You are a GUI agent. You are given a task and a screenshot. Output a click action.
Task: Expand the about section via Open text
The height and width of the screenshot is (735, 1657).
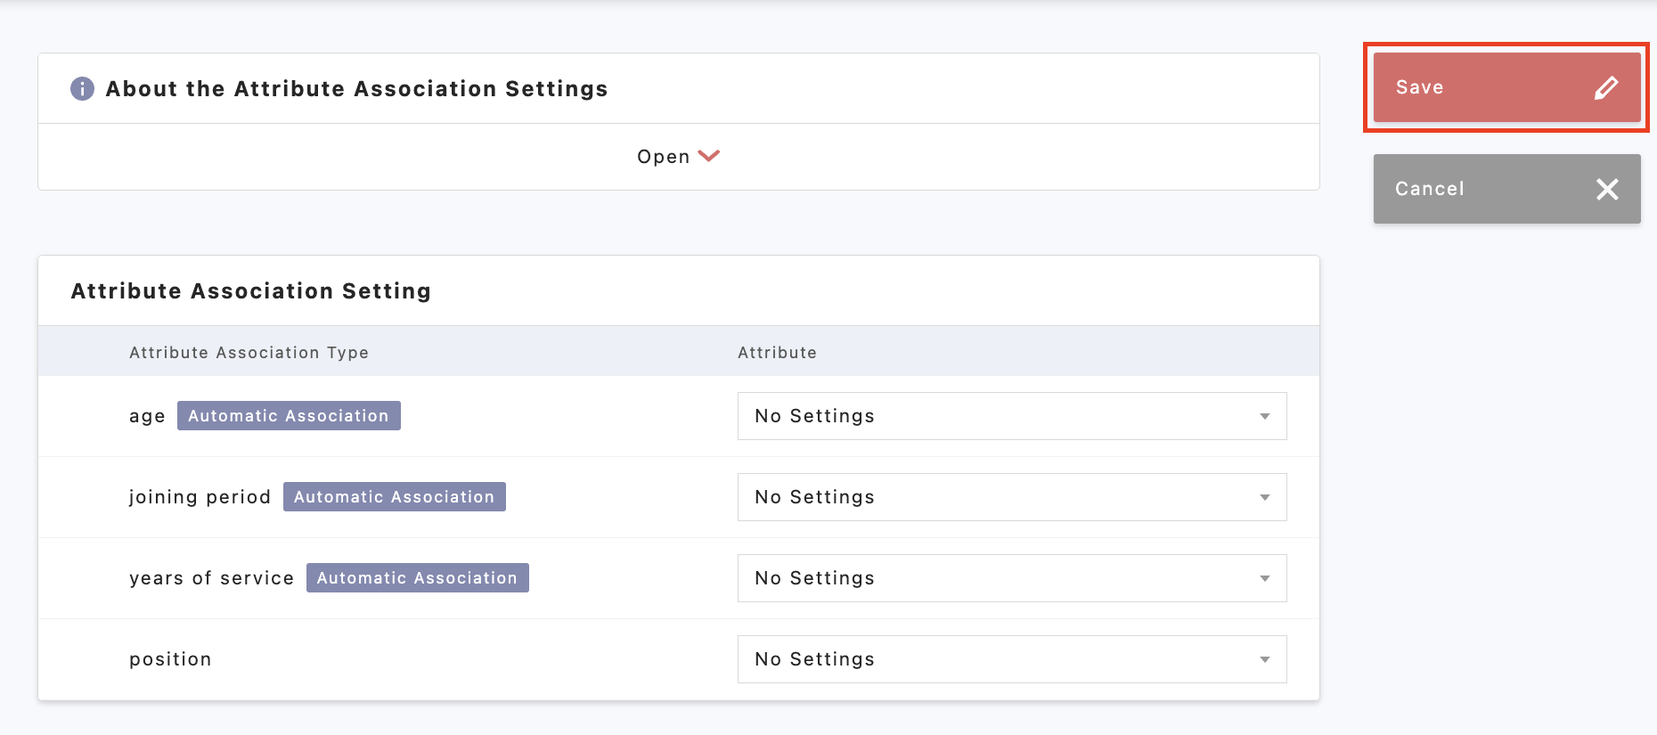pos(663,157)
